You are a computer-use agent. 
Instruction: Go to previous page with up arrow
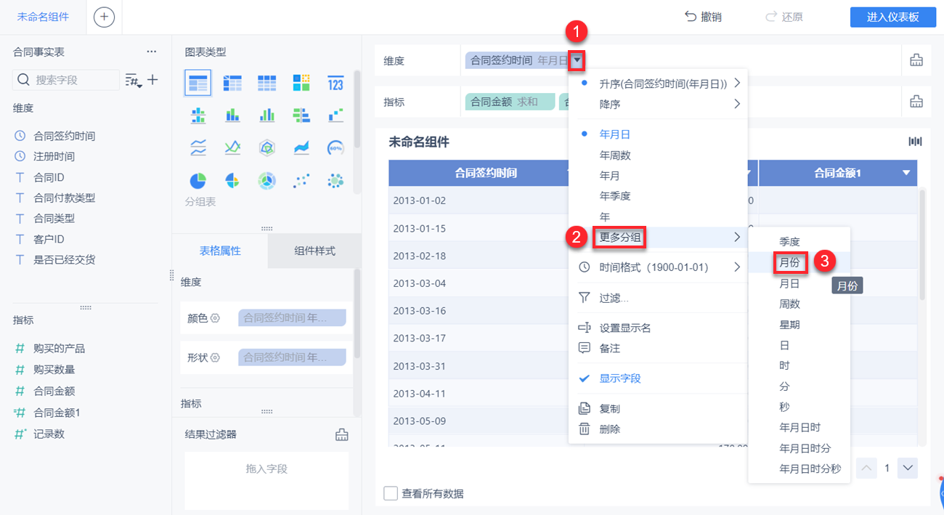867,468
